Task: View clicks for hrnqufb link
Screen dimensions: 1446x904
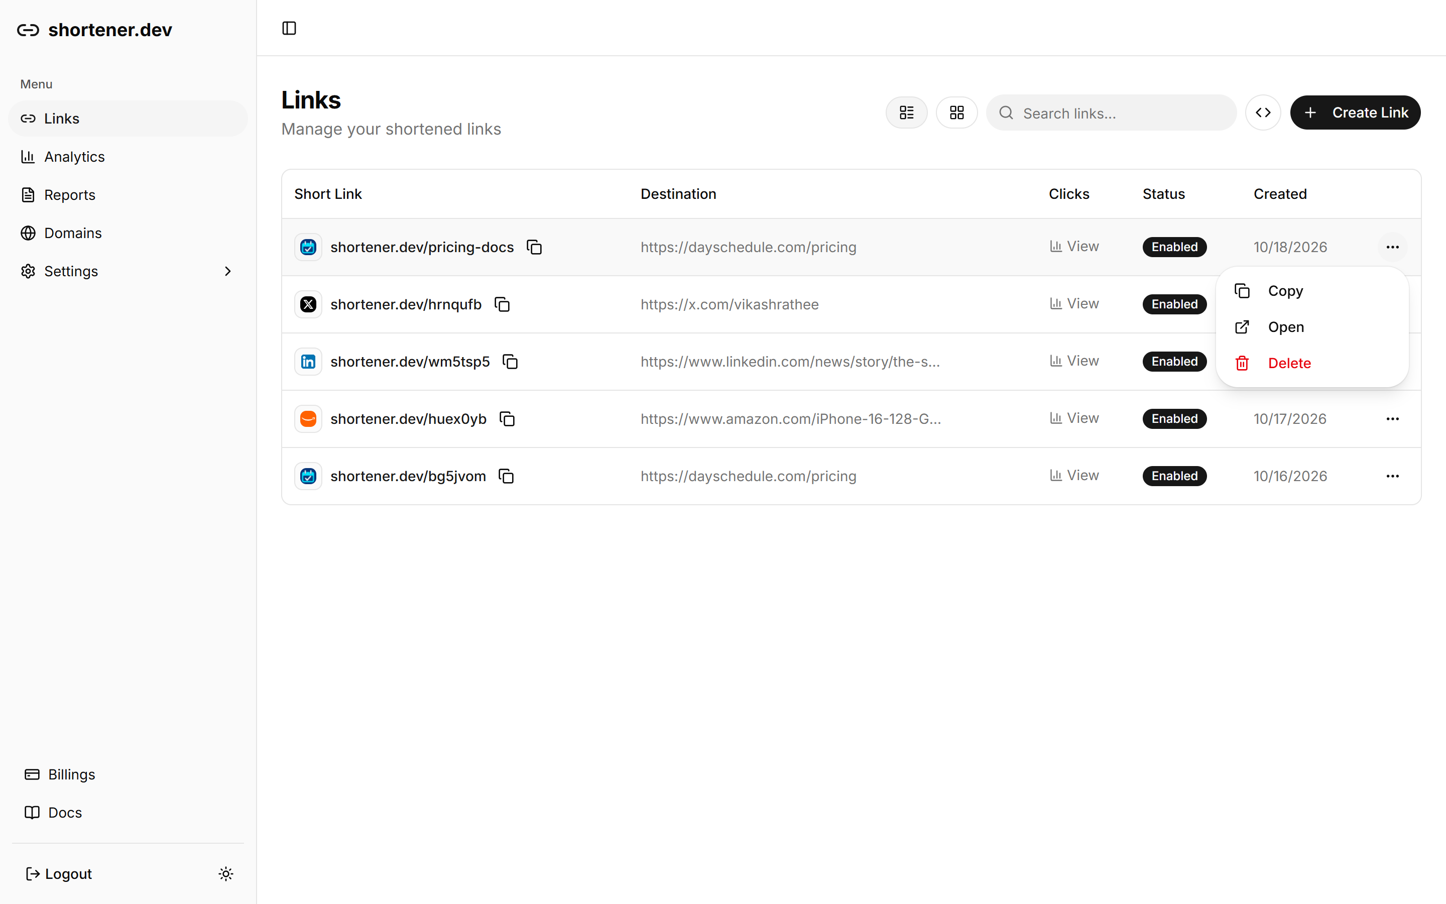Action: tap(1074, 304)
